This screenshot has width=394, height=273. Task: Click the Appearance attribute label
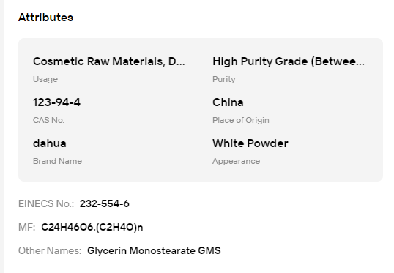(x=237, y=161)
